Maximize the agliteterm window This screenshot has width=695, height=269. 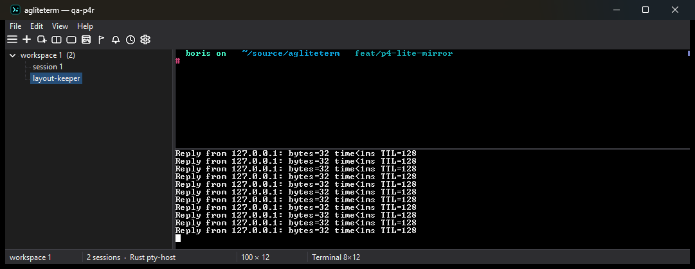click(645, 10)
